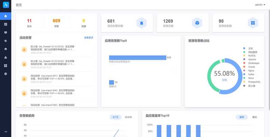This screenshot has height=137, width=270.
Task: Click the 查看更多 link in 活动告警
Action: (x=88, y=38)
